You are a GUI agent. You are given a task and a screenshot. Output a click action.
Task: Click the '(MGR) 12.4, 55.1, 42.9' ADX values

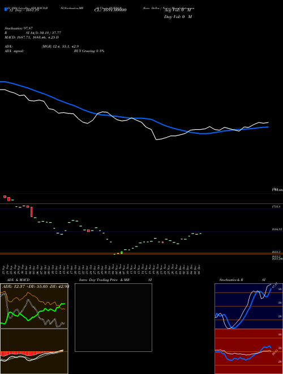point(60,46)
